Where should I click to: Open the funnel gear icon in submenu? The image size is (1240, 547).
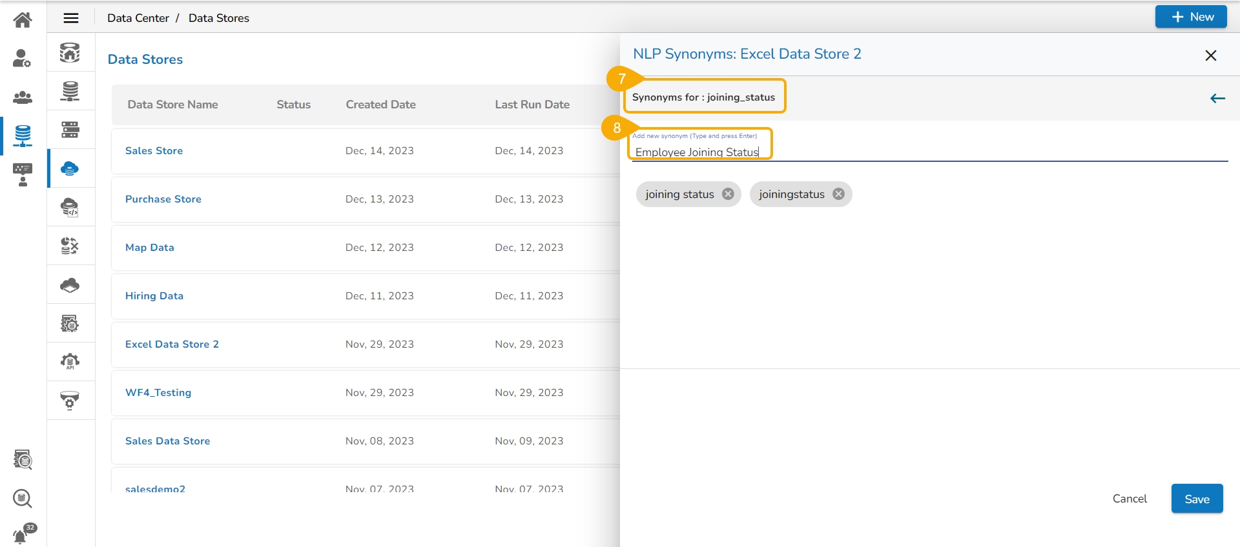click(70, 401)
